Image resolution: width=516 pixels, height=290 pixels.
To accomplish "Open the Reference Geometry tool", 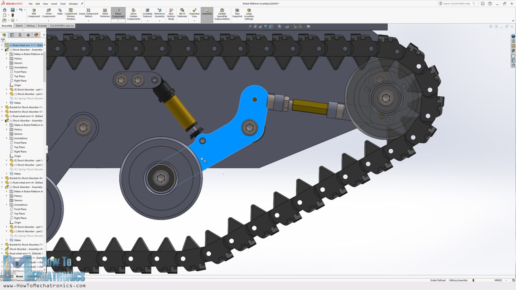I will click(160, 13).
